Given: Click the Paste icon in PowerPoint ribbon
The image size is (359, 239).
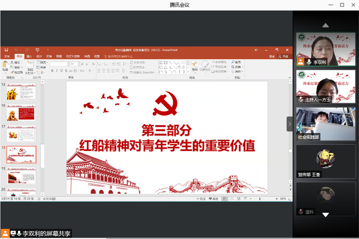Looking at the screenshot, I should coord(6,65).
